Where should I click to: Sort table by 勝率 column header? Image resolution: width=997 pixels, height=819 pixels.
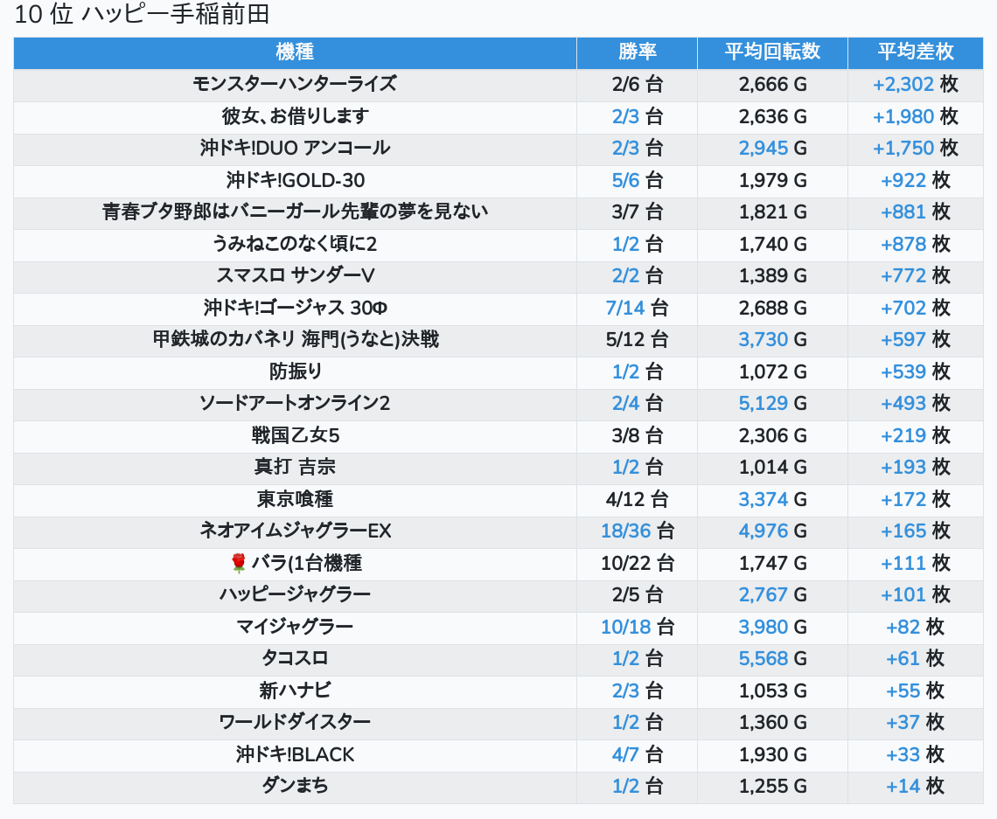coord(637,52)
